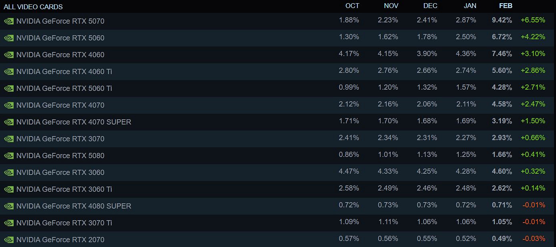
Task: Click the +6.55% change value for RTX 5070
Action: pos(533,20)
